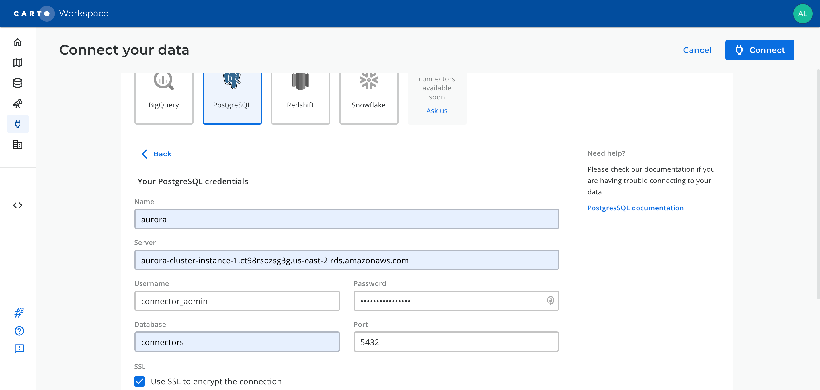Click Cancel

point(697,50)
